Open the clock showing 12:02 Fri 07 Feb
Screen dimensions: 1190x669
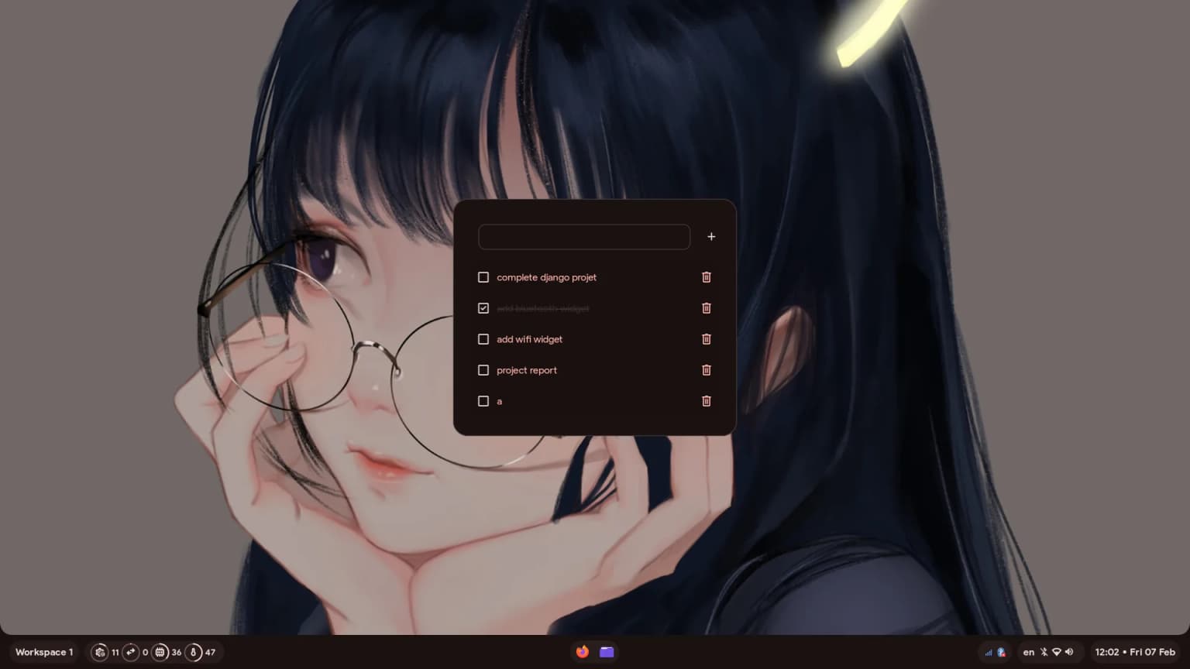click(x=1135, y=652)
